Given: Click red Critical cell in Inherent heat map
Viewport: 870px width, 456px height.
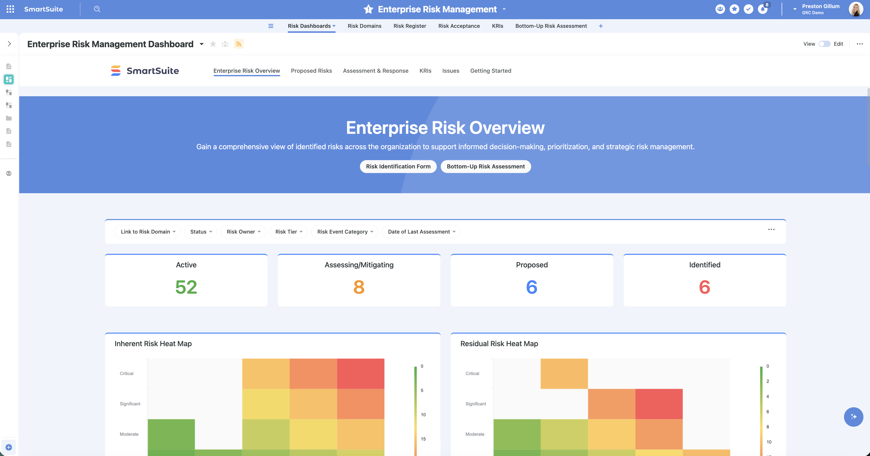Looking at the screenshot, I should pyautogui.click(x=361, y=374).
